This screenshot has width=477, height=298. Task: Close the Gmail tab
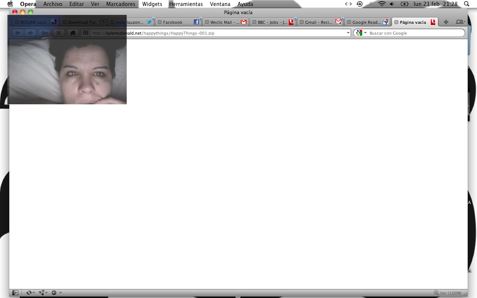click(x=301, y=22)
